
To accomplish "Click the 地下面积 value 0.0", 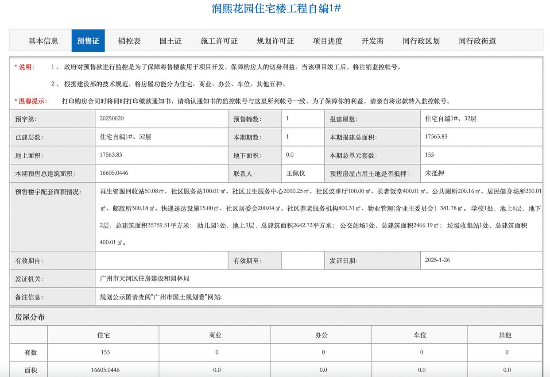I will [290, 155].
